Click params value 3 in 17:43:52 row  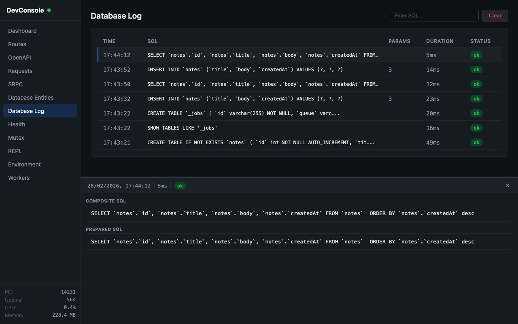click(390, 70)
